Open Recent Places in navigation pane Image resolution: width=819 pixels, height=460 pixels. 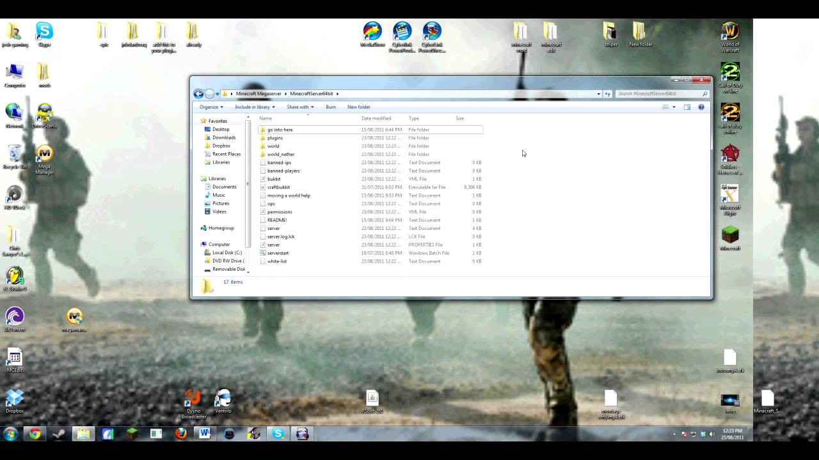pos(226,154)
